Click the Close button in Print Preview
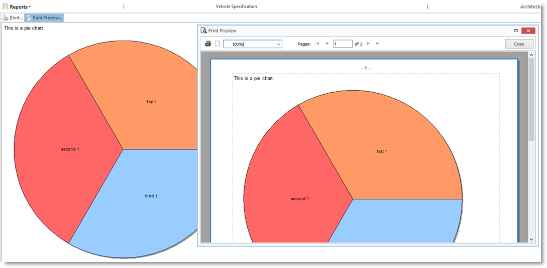Viewport: 547px width, 268px height. pos(519,44)
